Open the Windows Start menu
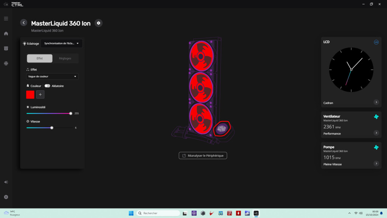The height and width of the screenshot is (218, 387). (131, 213)
